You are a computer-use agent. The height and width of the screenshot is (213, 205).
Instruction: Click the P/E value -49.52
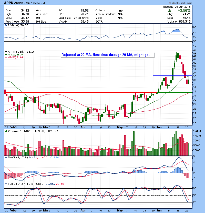point(84,11)
